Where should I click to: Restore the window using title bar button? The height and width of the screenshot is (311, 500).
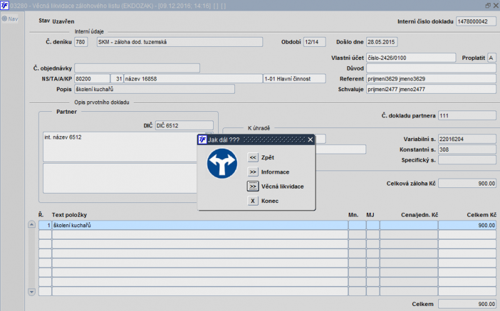coord(487,5)
